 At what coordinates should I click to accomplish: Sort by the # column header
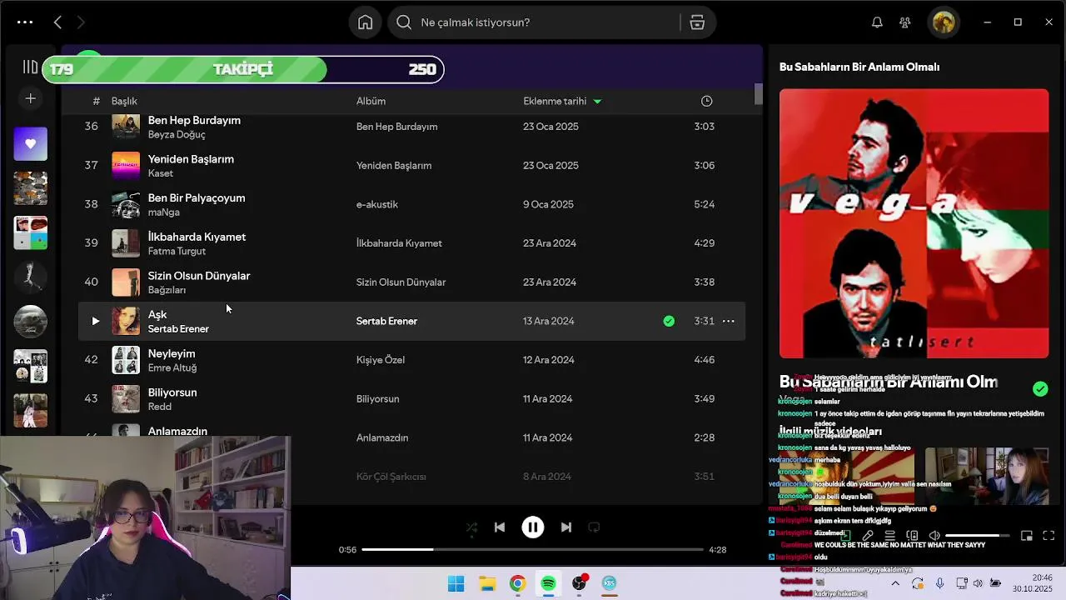pos(96,101)
